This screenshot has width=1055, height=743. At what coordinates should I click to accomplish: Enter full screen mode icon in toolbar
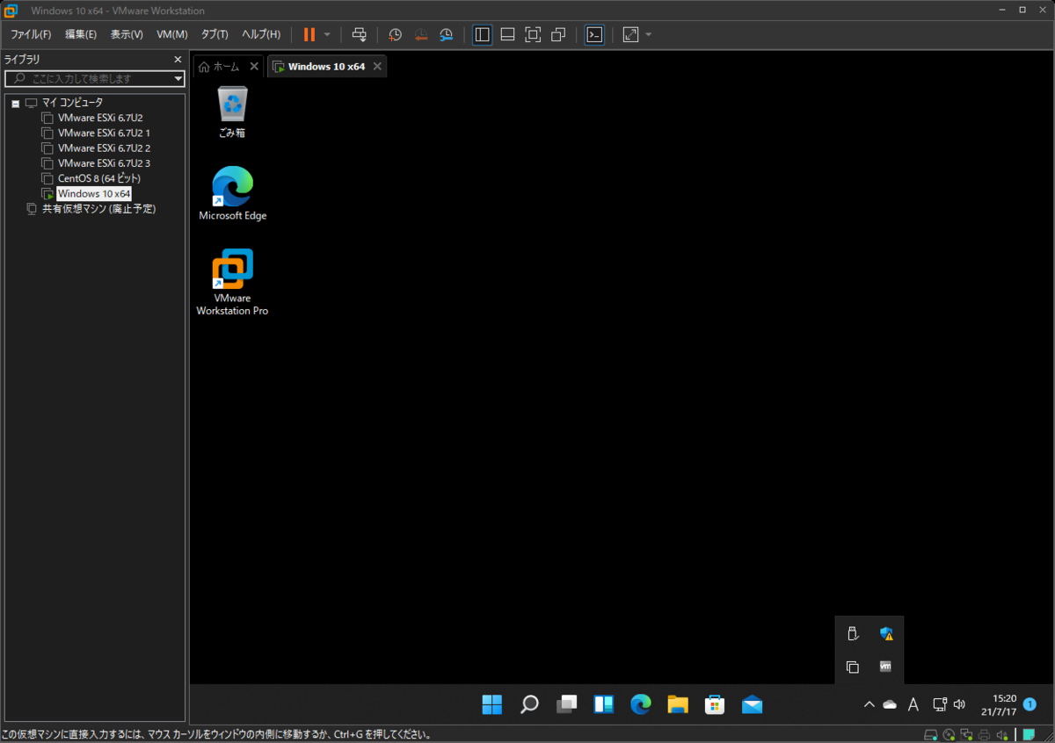(x=533, y=35)
